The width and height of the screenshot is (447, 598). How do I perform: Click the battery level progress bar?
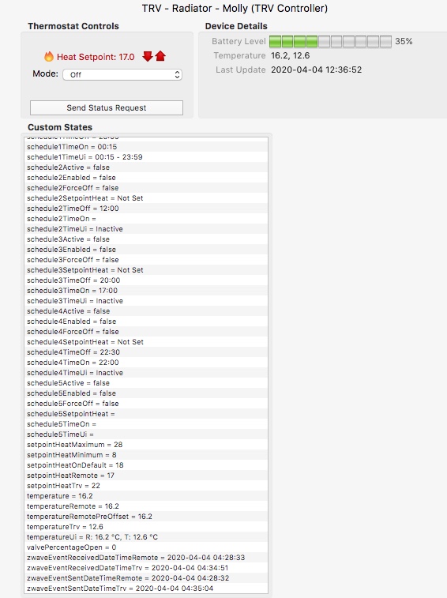click(x=330, y=41)
